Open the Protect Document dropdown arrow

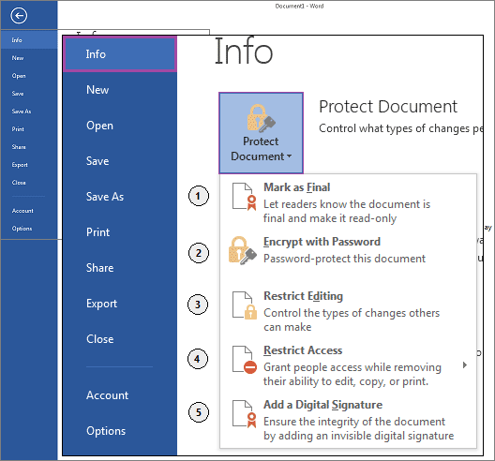(289, 156)
